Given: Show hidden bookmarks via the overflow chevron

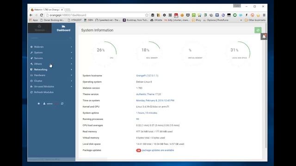Looking at the screenshot, I should pos(241,20).
